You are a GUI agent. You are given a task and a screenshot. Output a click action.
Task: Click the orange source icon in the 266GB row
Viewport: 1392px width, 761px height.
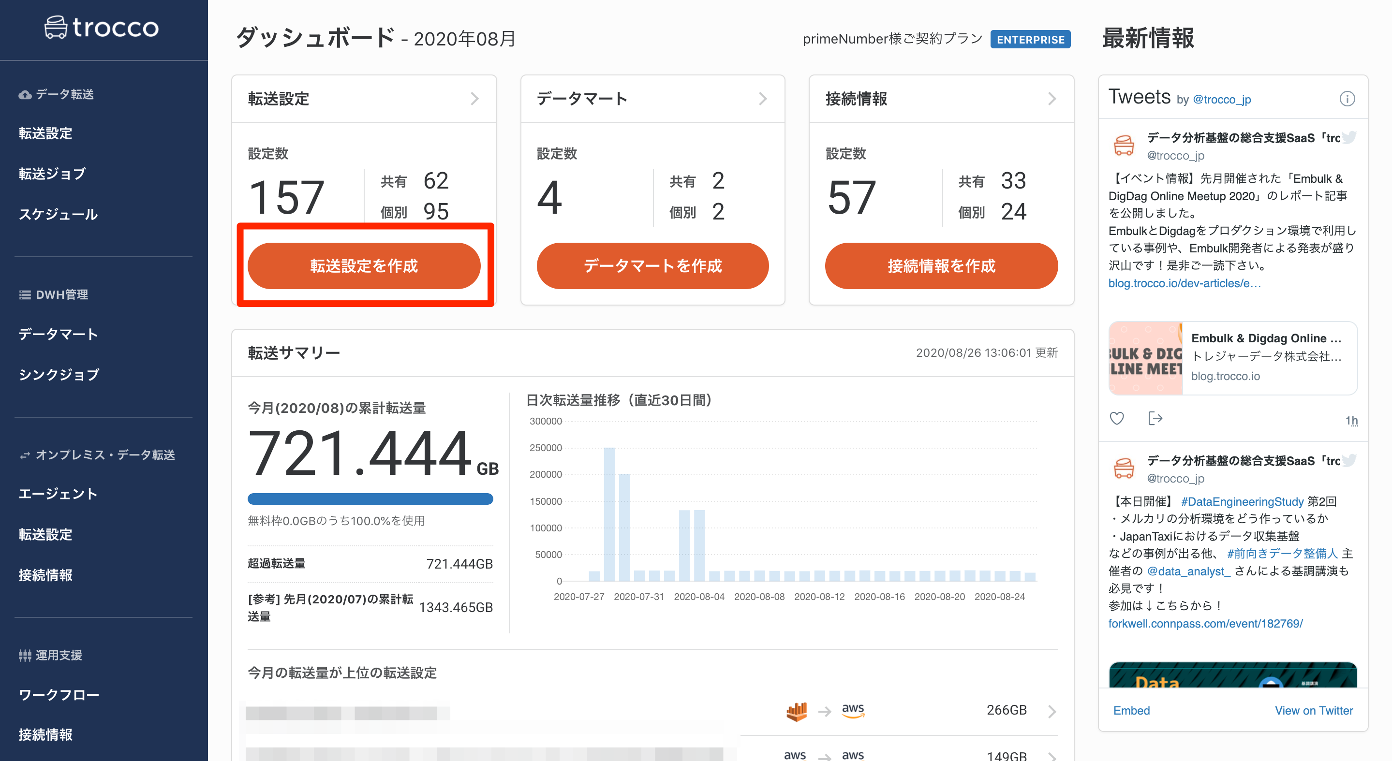coord(797,711)
